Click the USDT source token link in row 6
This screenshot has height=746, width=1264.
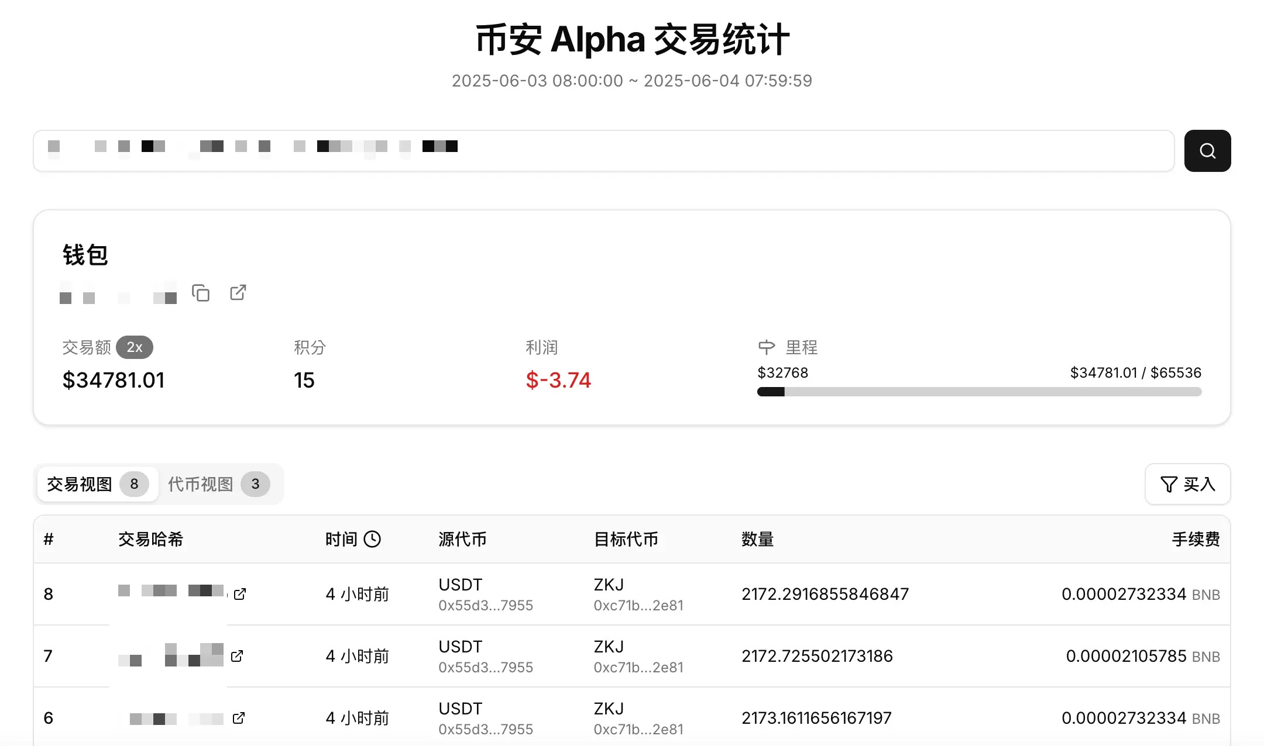click(460, 708)
